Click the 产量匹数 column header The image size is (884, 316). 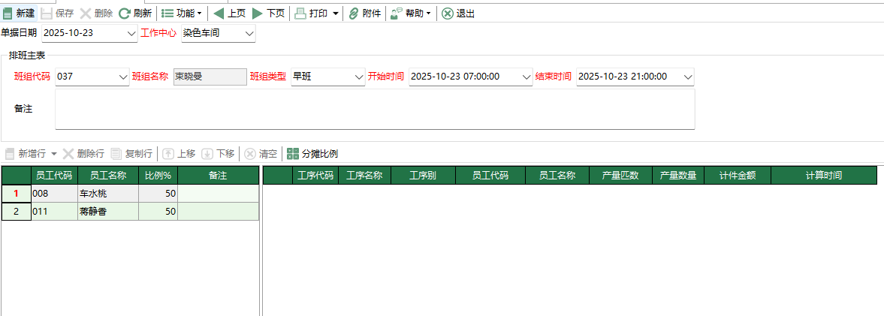coord(620,175)
